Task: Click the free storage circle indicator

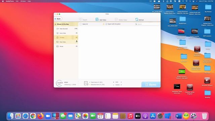Action: point(59,83)
